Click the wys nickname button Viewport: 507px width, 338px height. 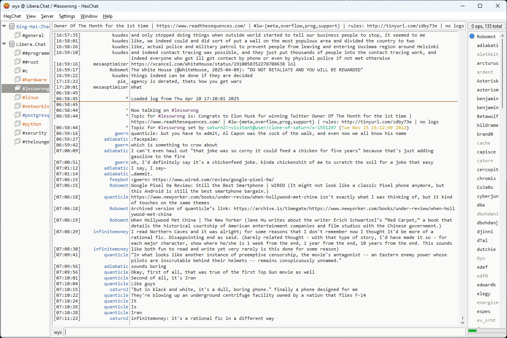coord(58,332)
